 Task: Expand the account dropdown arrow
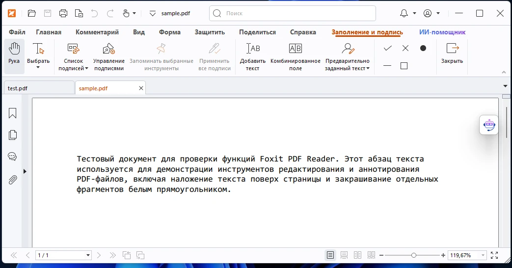(x=438, y=14)
